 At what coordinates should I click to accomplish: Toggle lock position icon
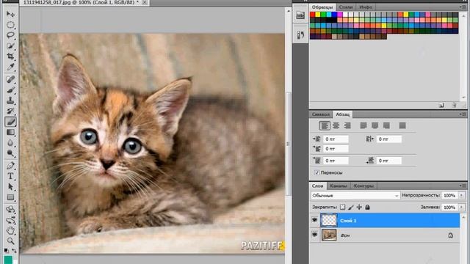[359, 207]
